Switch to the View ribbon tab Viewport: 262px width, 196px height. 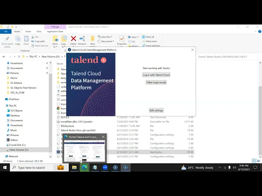pyautogui.click(x=39, y=31)
